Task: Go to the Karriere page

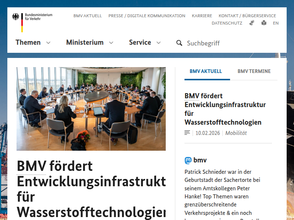Action: tap(202, 16)
